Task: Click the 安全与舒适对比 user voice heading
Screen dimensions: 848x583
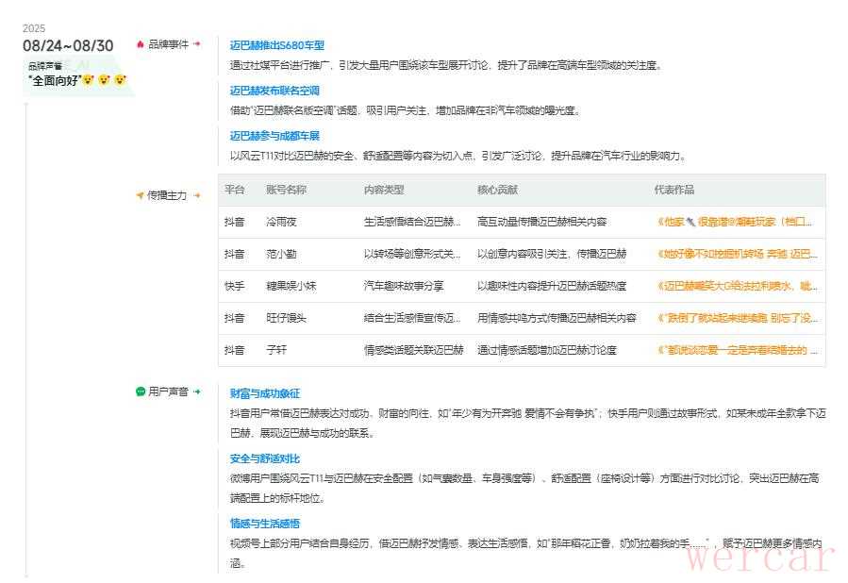Action: (x=265, y=458)
